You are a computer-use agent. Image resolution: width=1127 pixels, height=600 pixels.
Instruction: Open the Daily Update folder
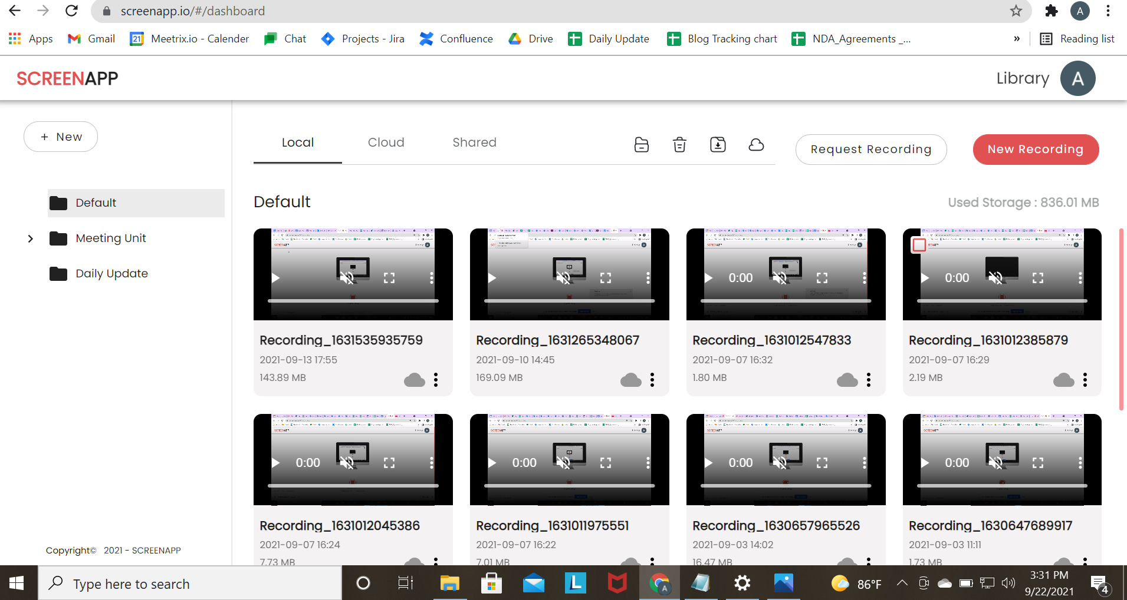111,274
